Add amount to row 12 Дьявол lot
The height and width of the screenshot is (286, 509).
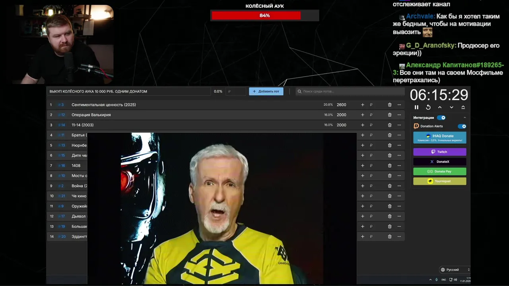362,216
